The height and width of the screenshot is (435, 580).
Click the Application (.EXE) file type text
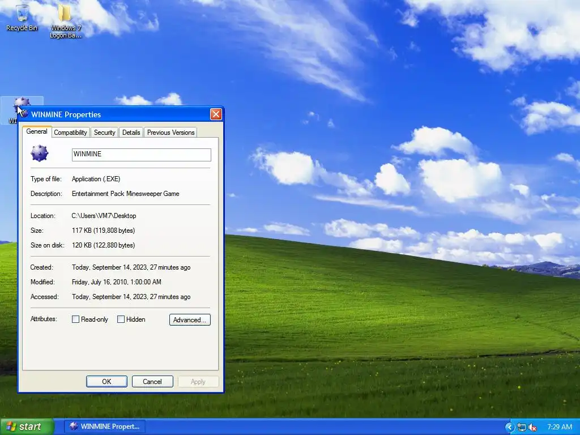coord(96,178)
